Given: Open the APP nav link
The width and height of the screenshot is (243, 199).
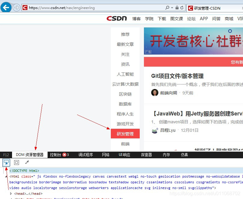Looking at the screenshot, I should 204,19.
